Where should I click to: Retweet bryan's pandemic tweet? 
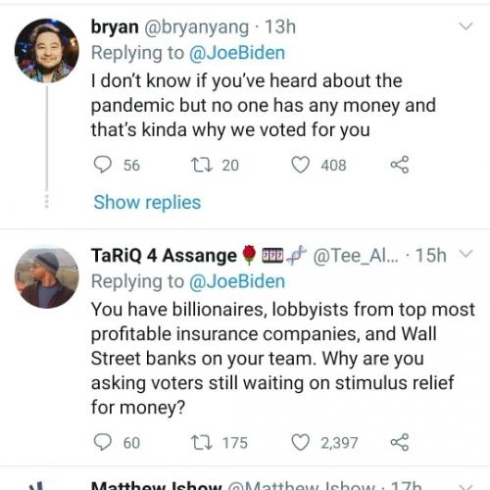[202, 165]
